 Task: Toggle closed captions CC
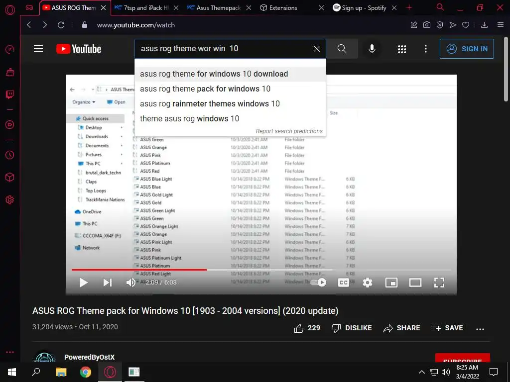coord(344,283)
